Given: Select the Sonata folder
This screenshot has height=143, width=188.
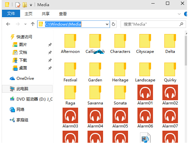Looking at the screenshot, I should (120, 95).
